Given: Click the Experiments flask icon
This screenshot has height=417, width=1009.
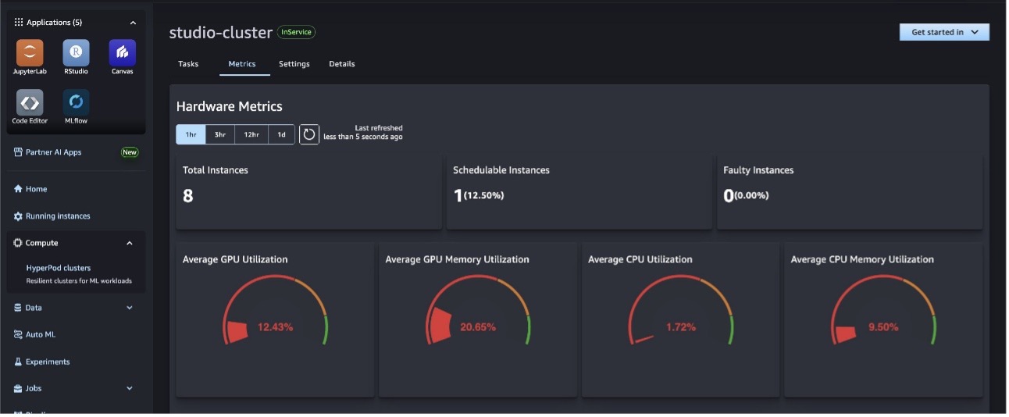Looking at the screenshot, I should click(18, 362).
